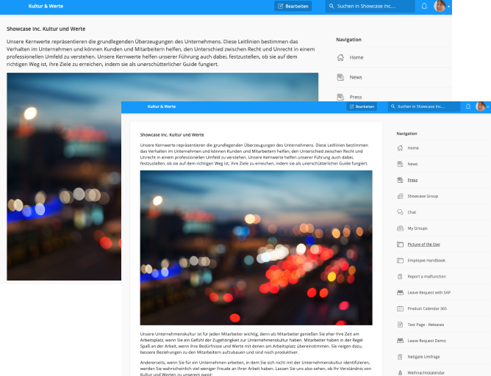Click Employee Handbook folder icon
This screenshot has width=491, height=376.
[400, 260]
